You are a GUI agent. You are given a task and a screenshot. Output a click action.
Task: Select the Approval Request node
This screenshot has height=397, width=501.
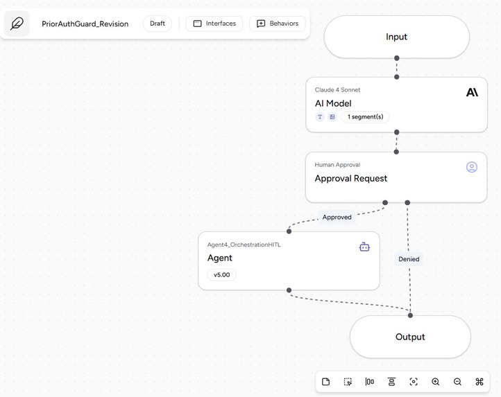tap(396, 177)
